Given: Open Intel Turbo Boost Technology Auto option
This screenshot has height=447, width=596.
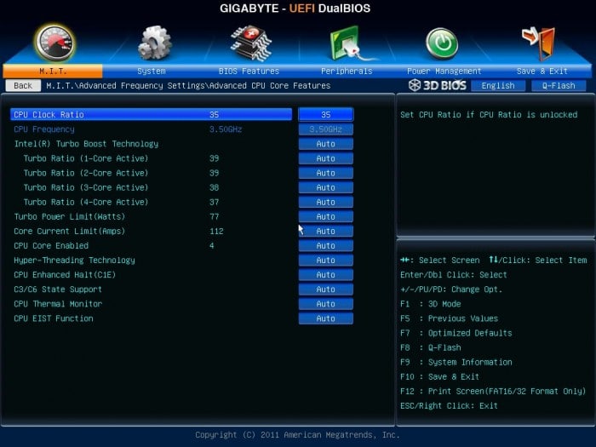Looking at the screenshot, I should [326, 144].
